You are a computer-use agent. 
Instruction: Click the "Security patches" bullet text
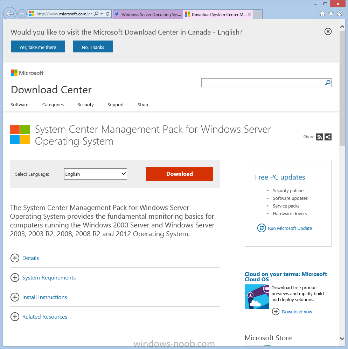(x=289, y=190)
